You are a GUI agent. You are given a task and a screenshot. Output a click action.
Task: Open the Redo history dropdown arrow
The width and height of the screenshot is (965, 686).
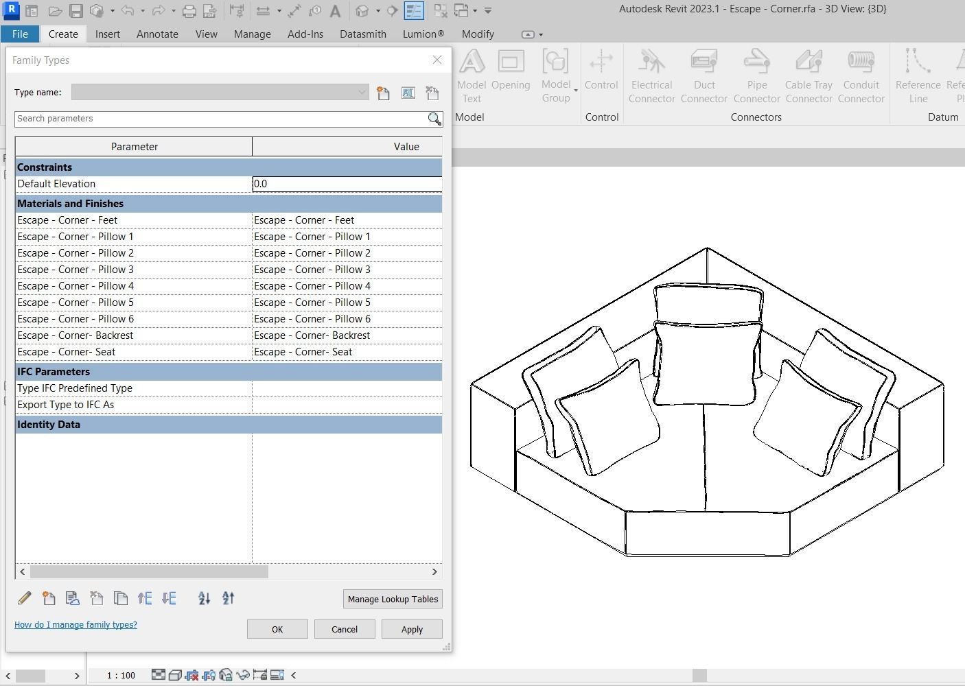tap(173, 11)
